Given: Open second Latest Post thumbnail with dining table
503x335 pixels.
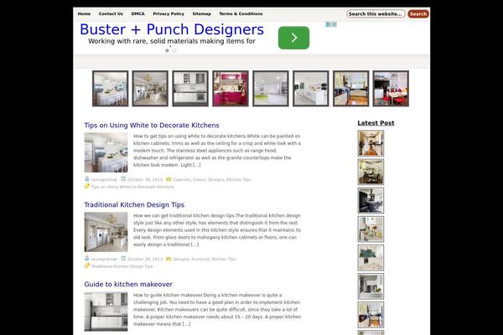Looking at the screenshot, I should pos(371,172).
